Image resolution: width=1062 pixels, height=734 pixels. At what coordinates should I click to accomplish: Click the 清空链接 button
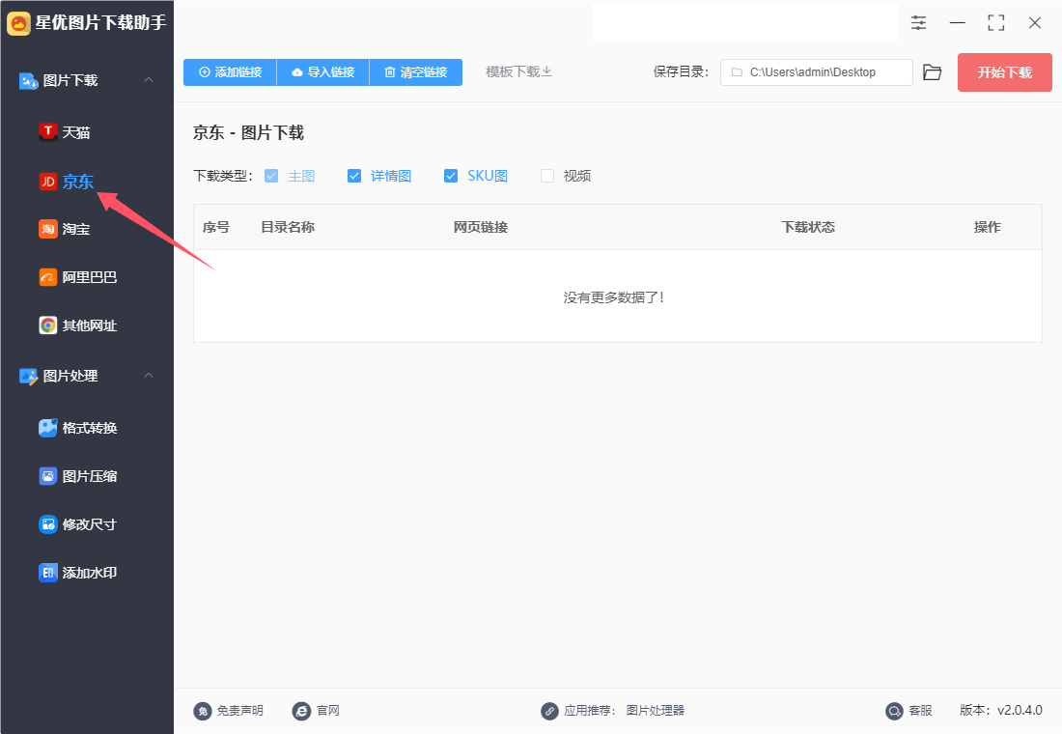416,71
